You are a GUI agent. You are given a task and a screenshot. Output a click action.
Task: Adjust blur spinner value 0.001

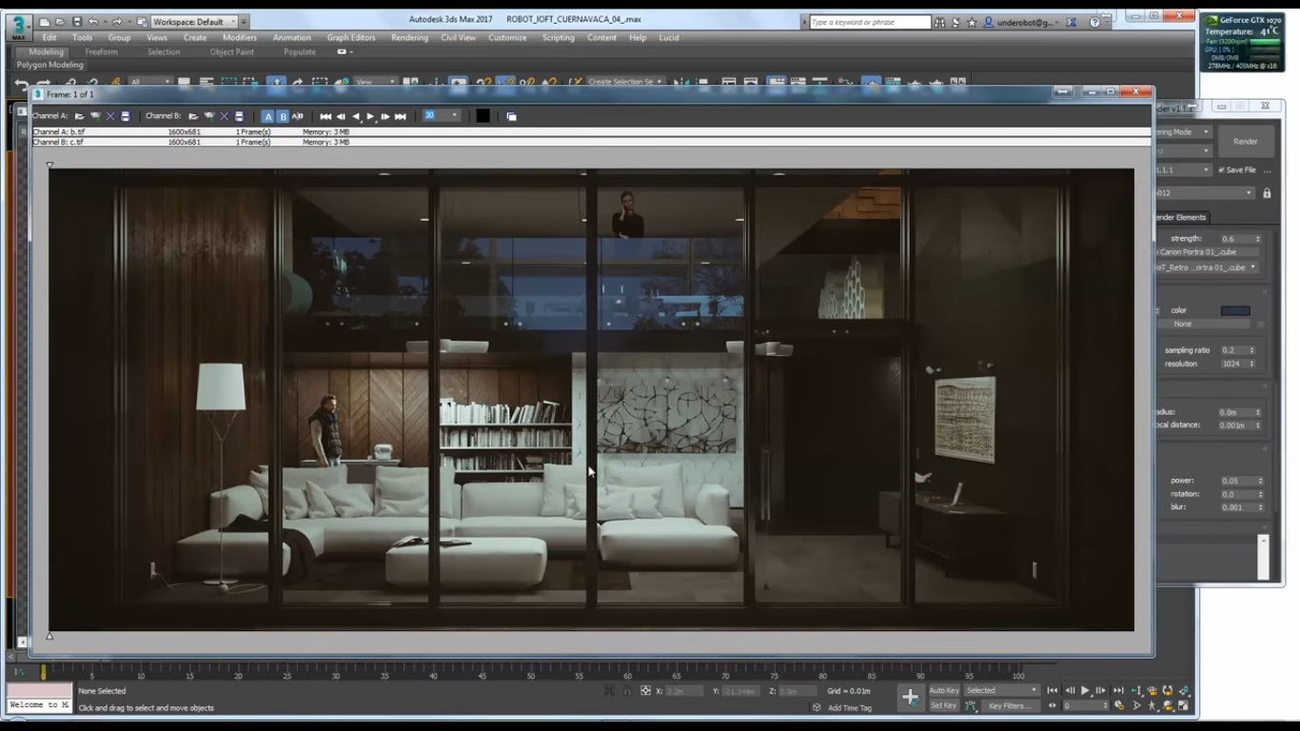[1241, 507]
